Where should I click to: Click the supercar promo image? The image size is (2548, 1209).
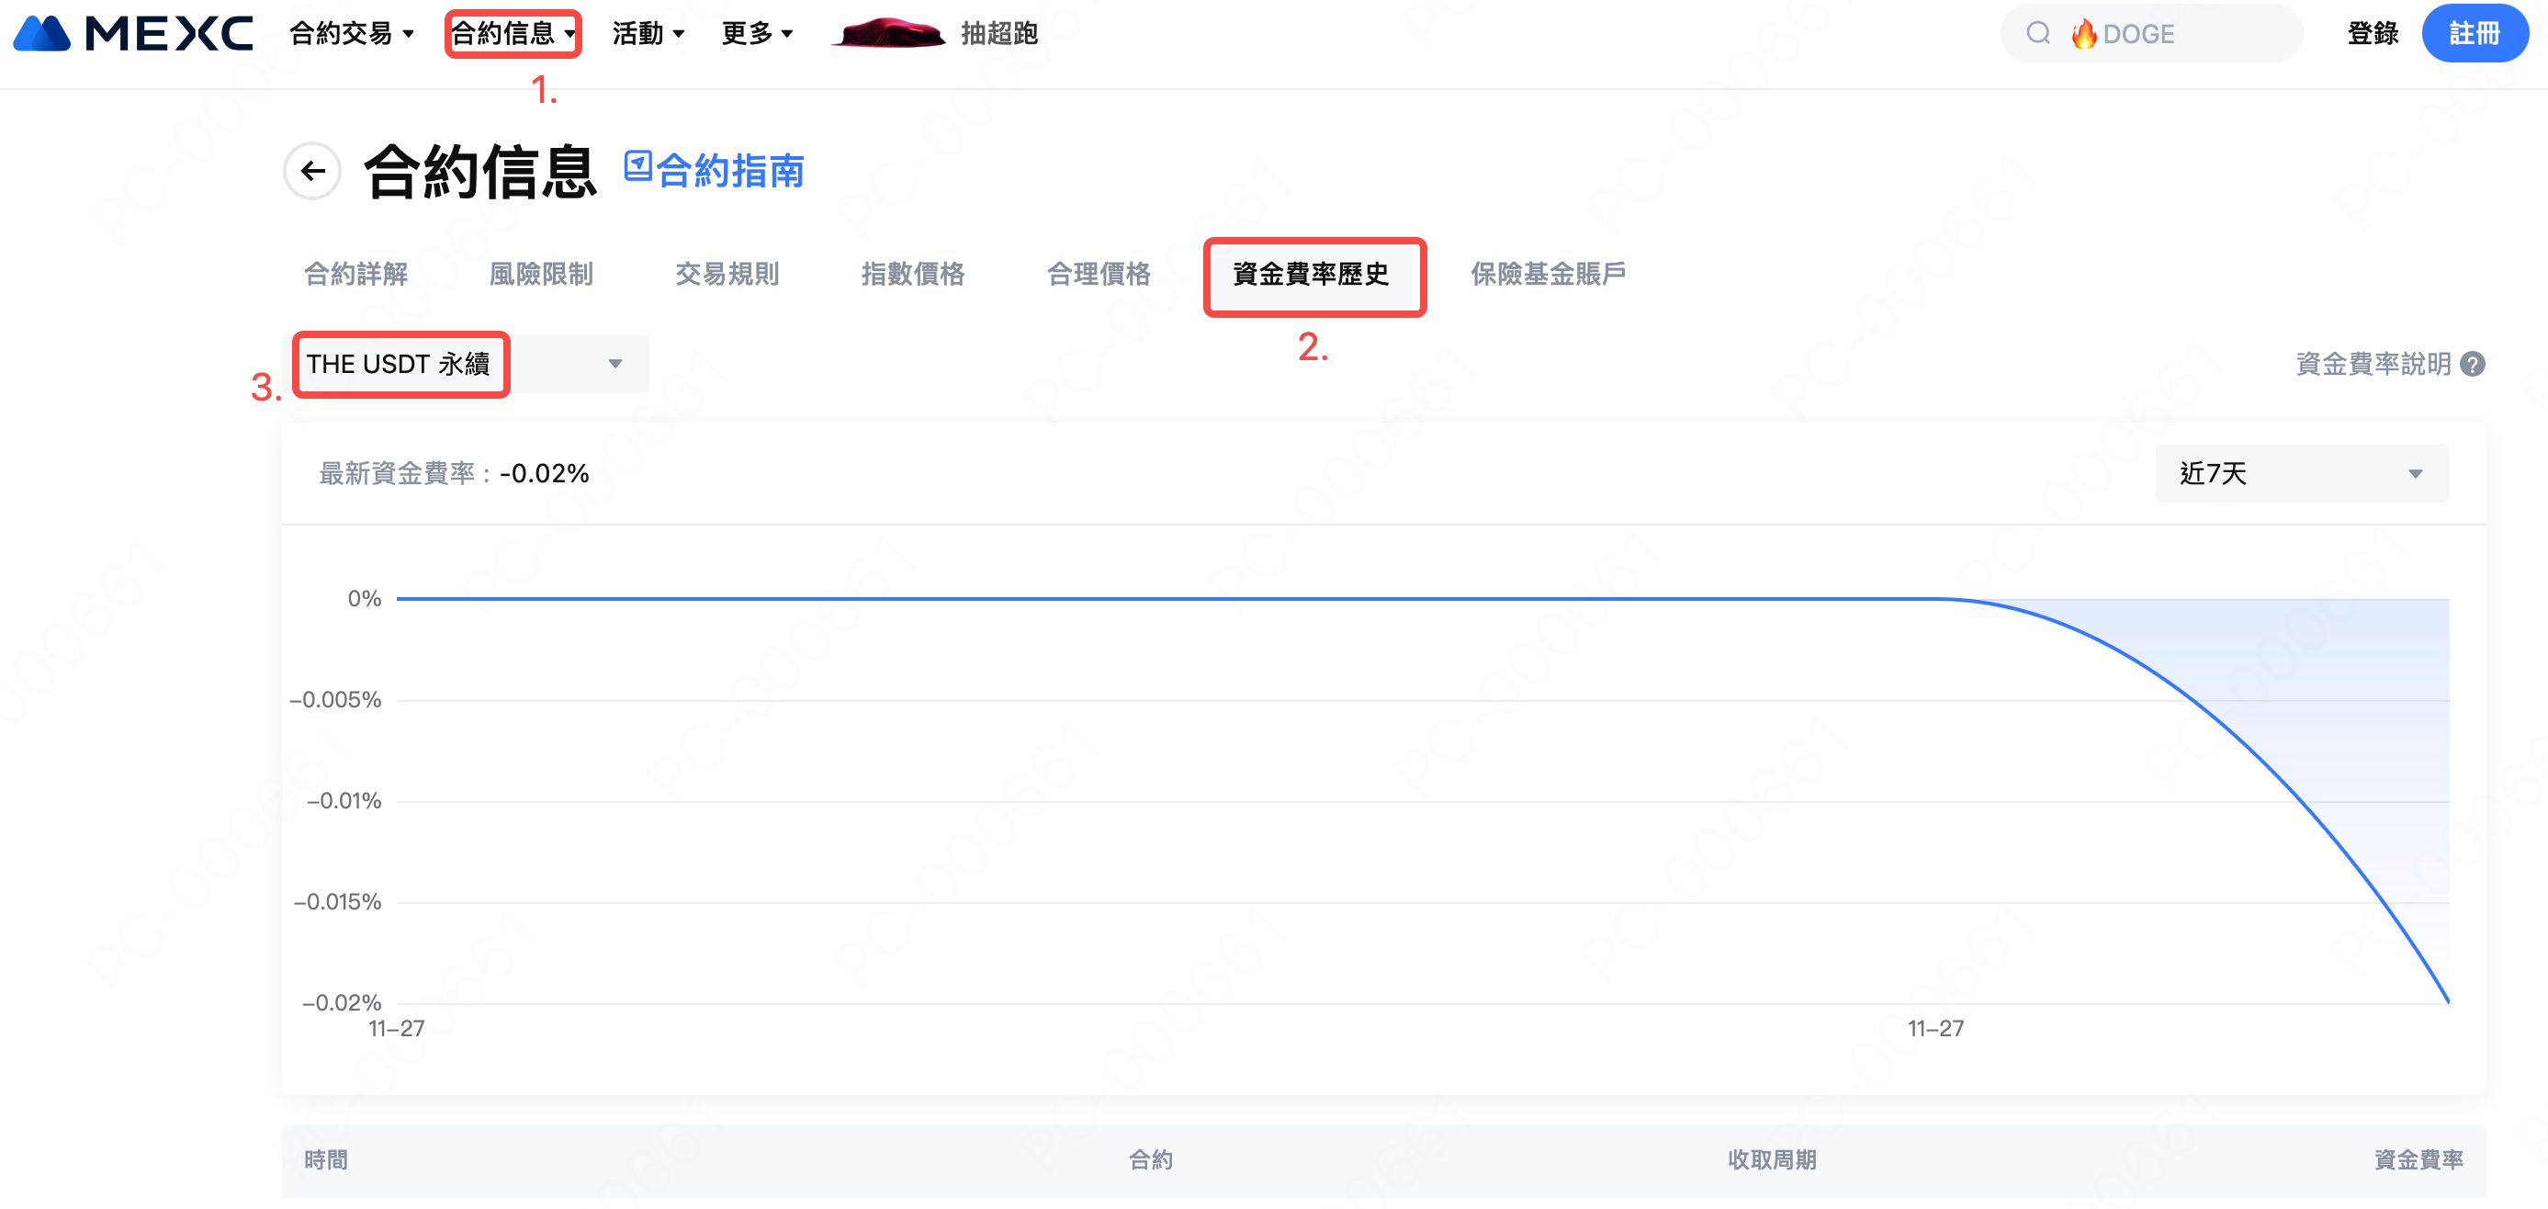point(888,34)
